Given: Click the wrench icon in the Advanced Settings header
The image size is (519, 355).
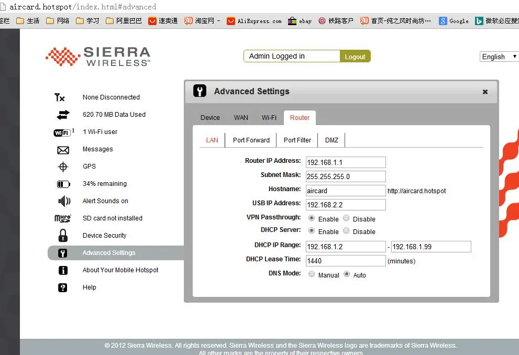Looking at the screenshot, I should [x=200, y=91].
